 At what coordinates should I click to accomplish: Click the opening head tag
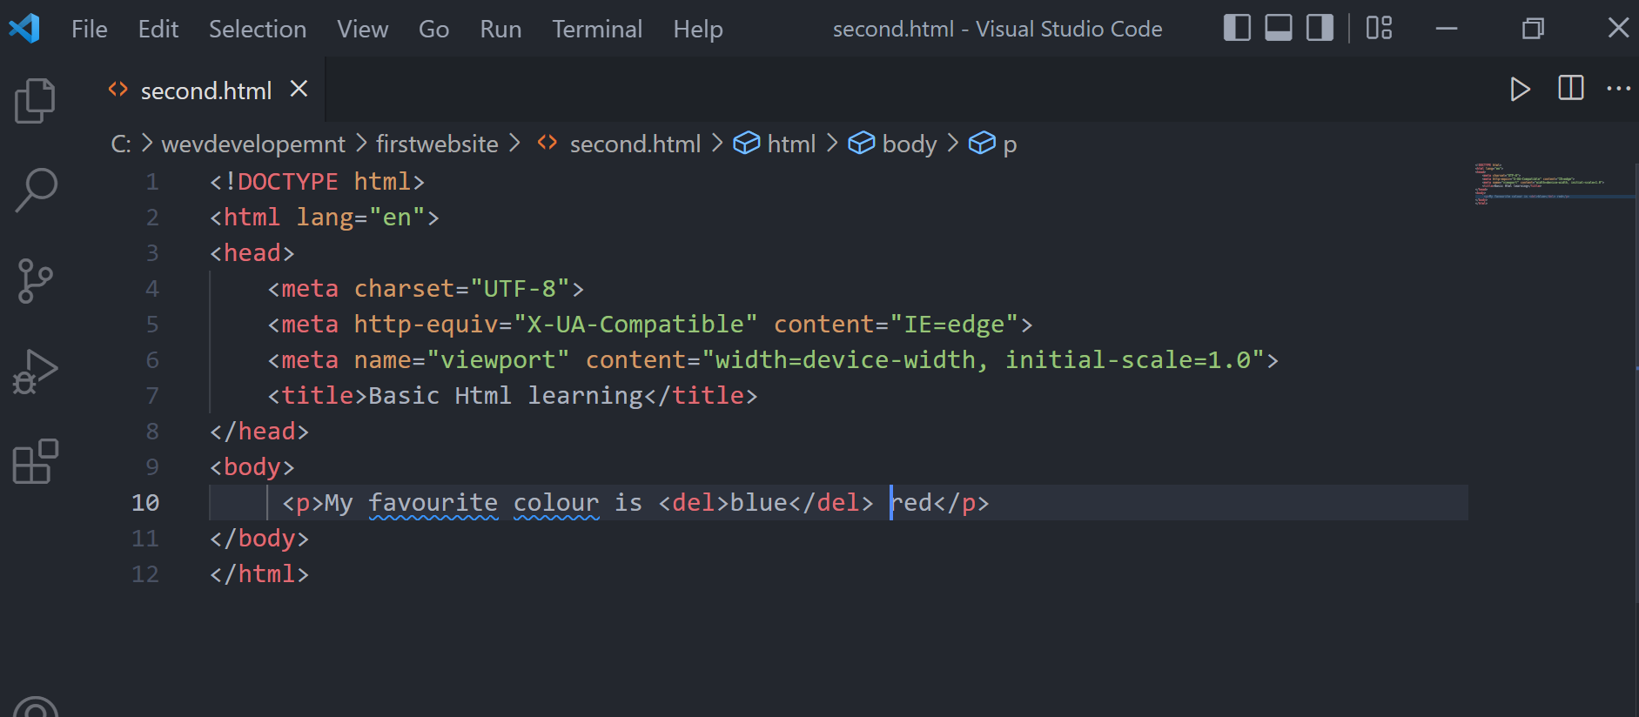point(252,253)
